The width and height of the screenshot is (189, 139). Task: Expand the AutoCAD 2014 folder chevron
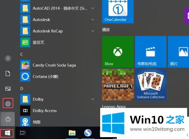(93, 8)
